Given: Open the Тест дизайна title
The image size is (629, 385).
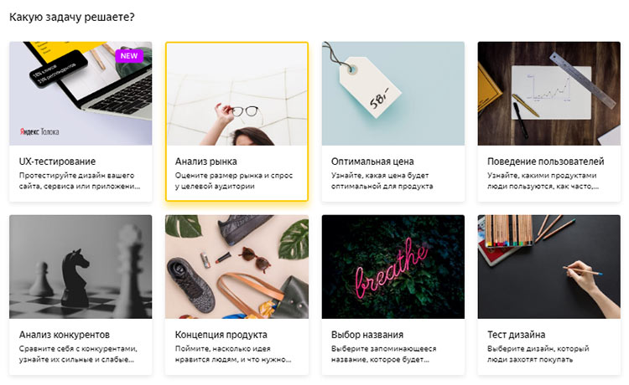Looking at the screenshot, I should (x=516, y=335).
